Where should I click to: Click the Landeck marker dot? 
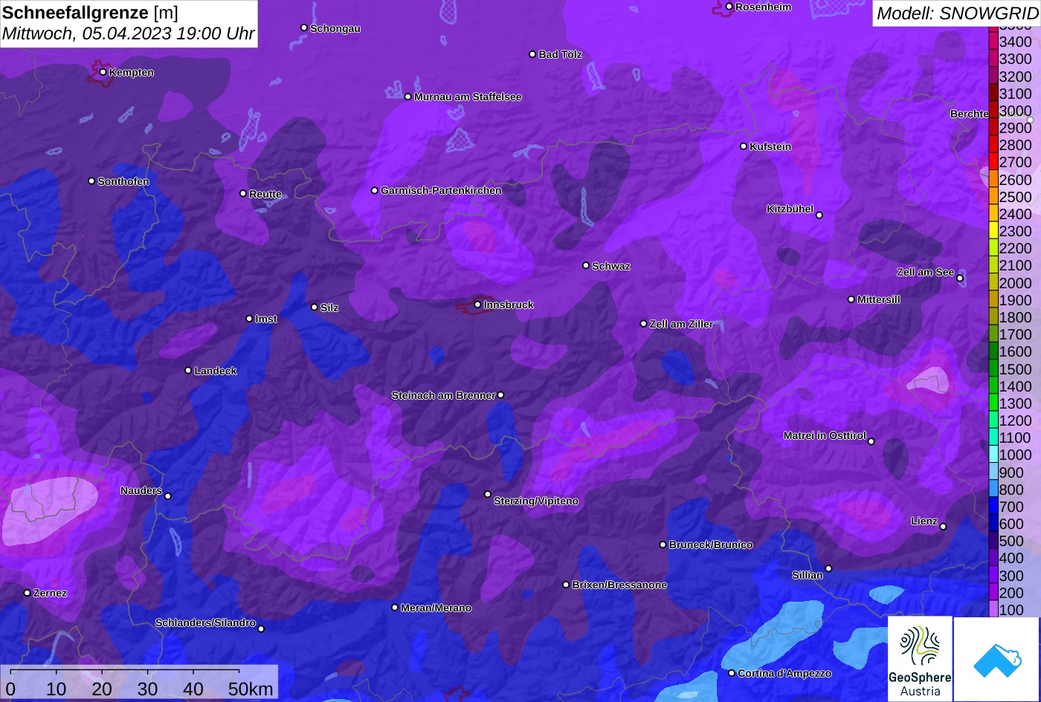tap(188, 371)
